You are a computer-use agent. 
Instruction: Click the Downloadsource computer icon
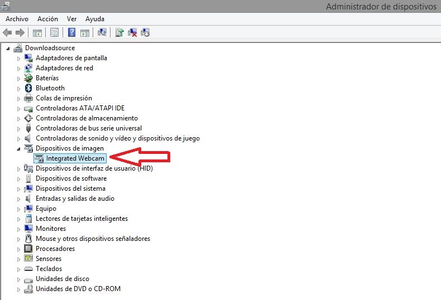[x=18, y=48]
